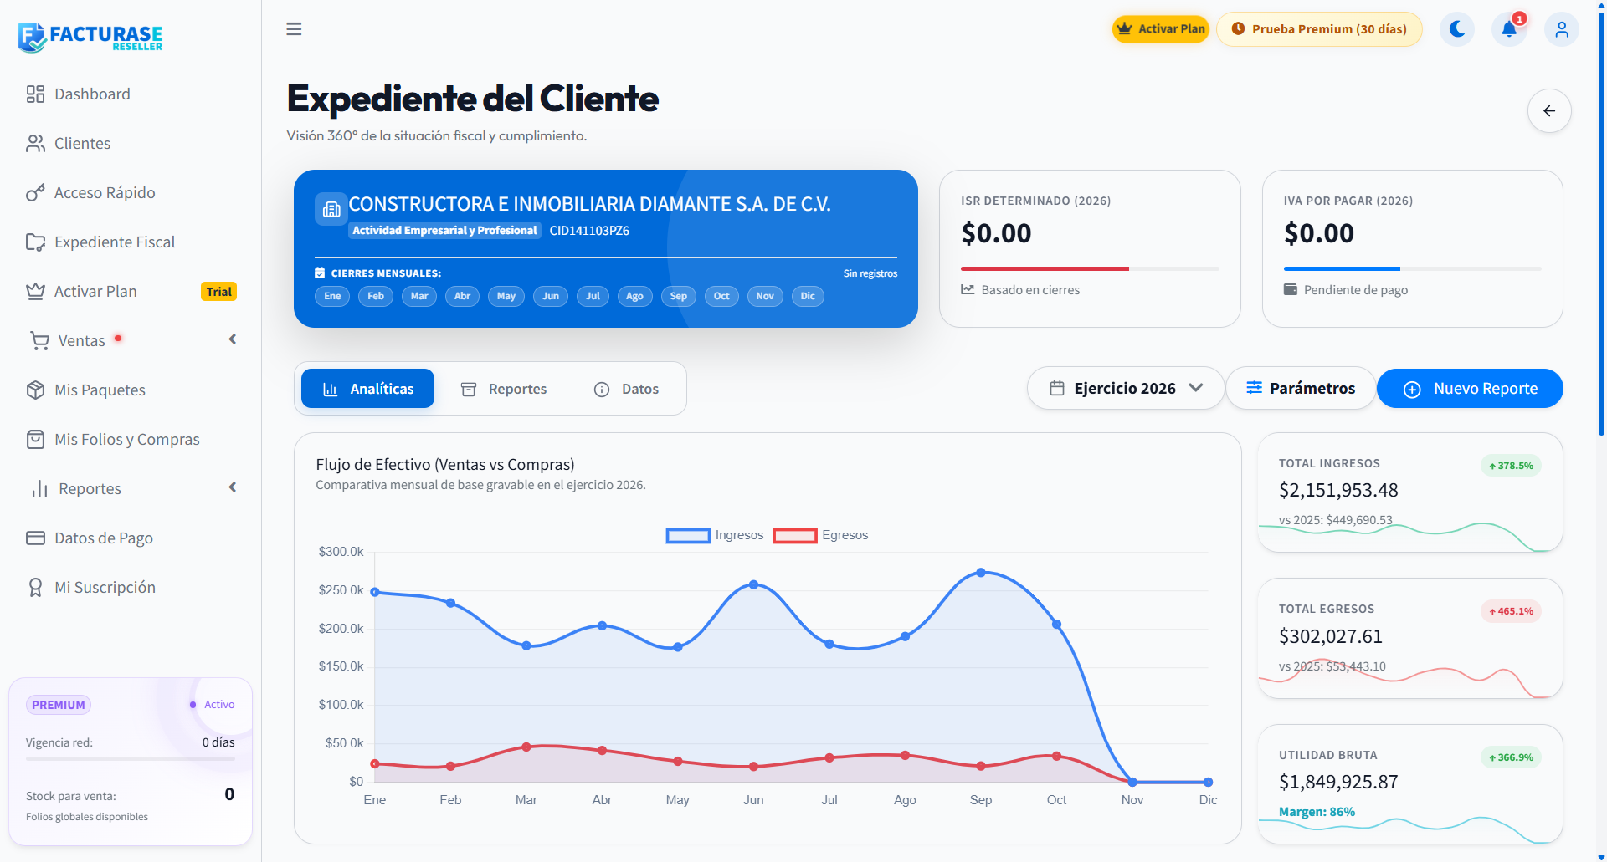Screen dimensions: 1607x862
Task: Select the Analíticas tab
Action: (x=367, y=389)
